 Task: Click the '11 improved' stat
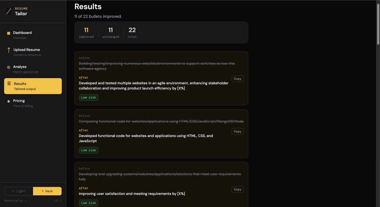[86, 32]
